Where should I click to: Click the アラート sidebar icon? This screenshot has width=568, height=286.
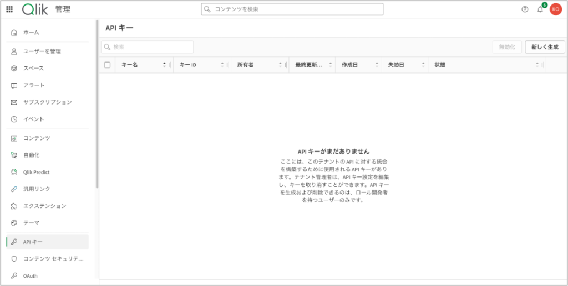click(14, 85)
